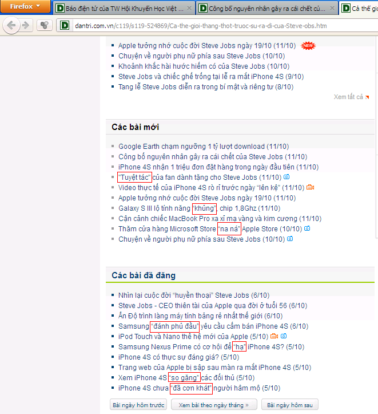
Task: Open 'Apple tưởng nhớ' article with NEW badge
Action: 207,46
